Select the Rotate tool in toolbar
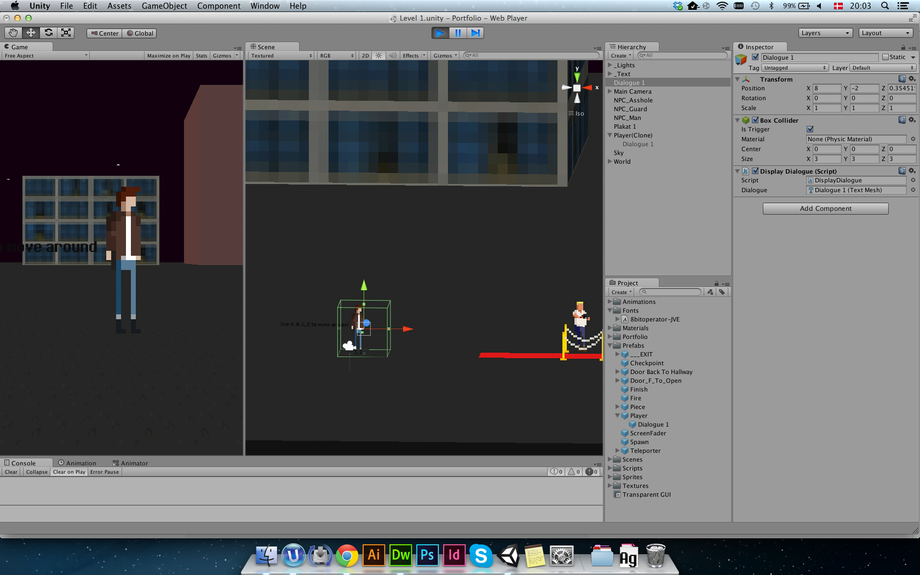Viewport: 920px width, 575px height. pos(48,33)
